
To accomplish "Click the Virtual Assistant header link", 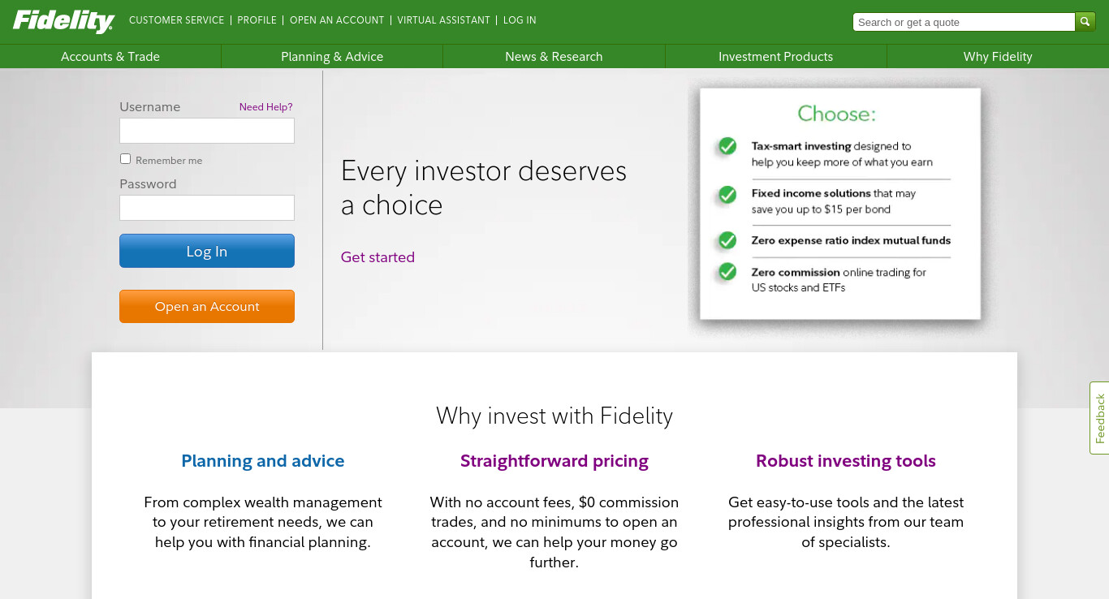I will pos(444,20).
